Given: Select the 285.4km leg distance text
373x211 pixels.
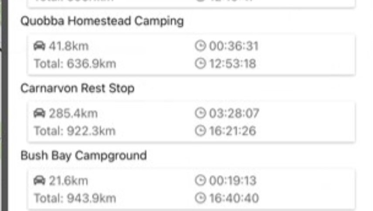Looking at the screenshot, I should coord(73,113).
